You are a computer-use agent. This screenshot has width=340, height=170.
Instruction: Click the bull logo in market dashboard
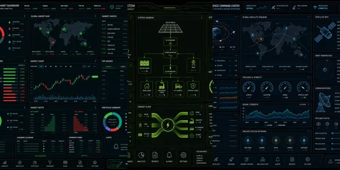tap(114, 163)
